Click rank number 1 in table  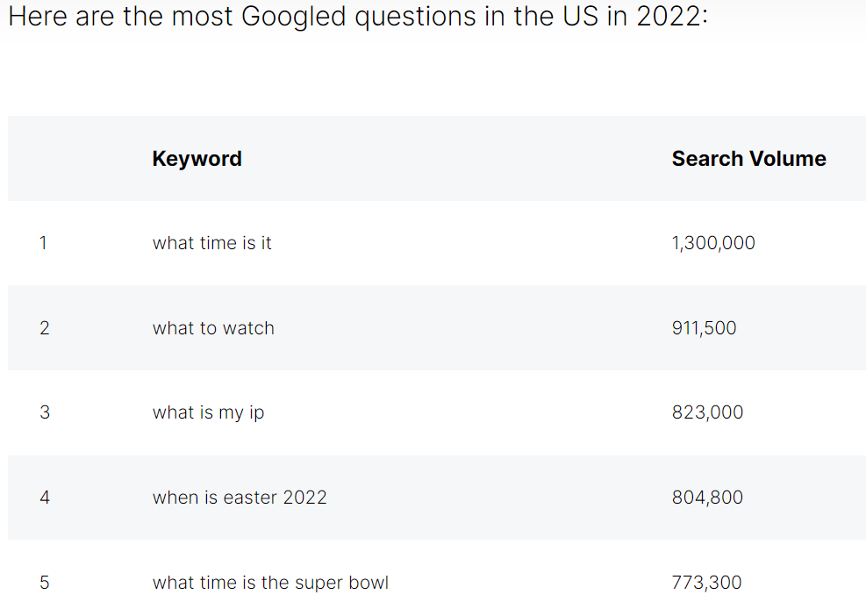tap(43, 243)
